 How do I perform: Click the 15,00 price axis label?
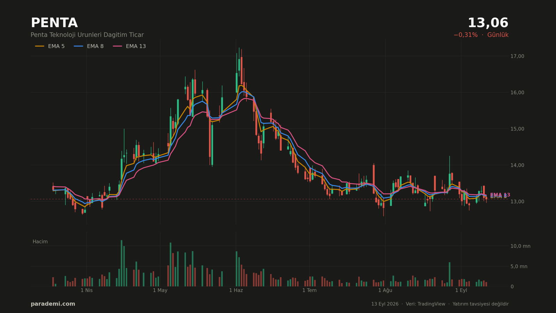pyautogui.click(x=517, y=129)
